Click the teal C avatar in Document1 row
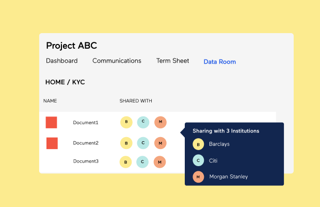Image resolution: width=320 pixels, height=207 pixels. click(x=143, y=122)
